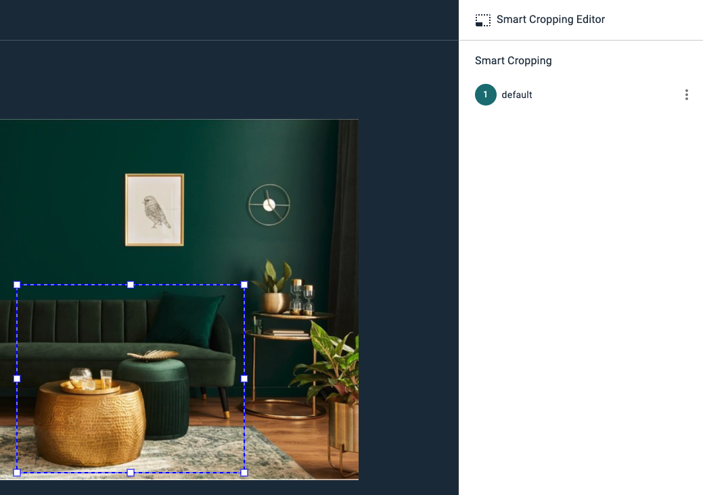Viewport: 703px width, 495px height.
Task: Open the three-dot menu for default crop
Action: 686,95
